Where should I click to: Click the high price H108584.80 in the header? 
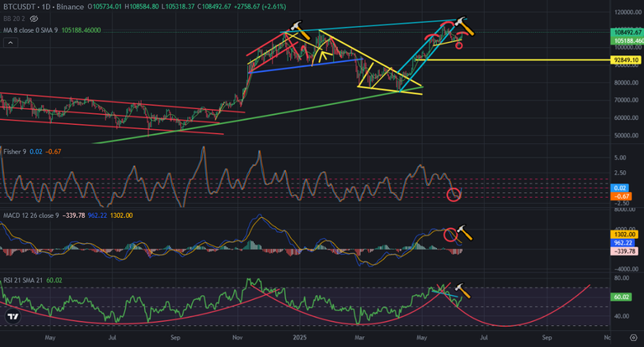[x=142, y=7]
